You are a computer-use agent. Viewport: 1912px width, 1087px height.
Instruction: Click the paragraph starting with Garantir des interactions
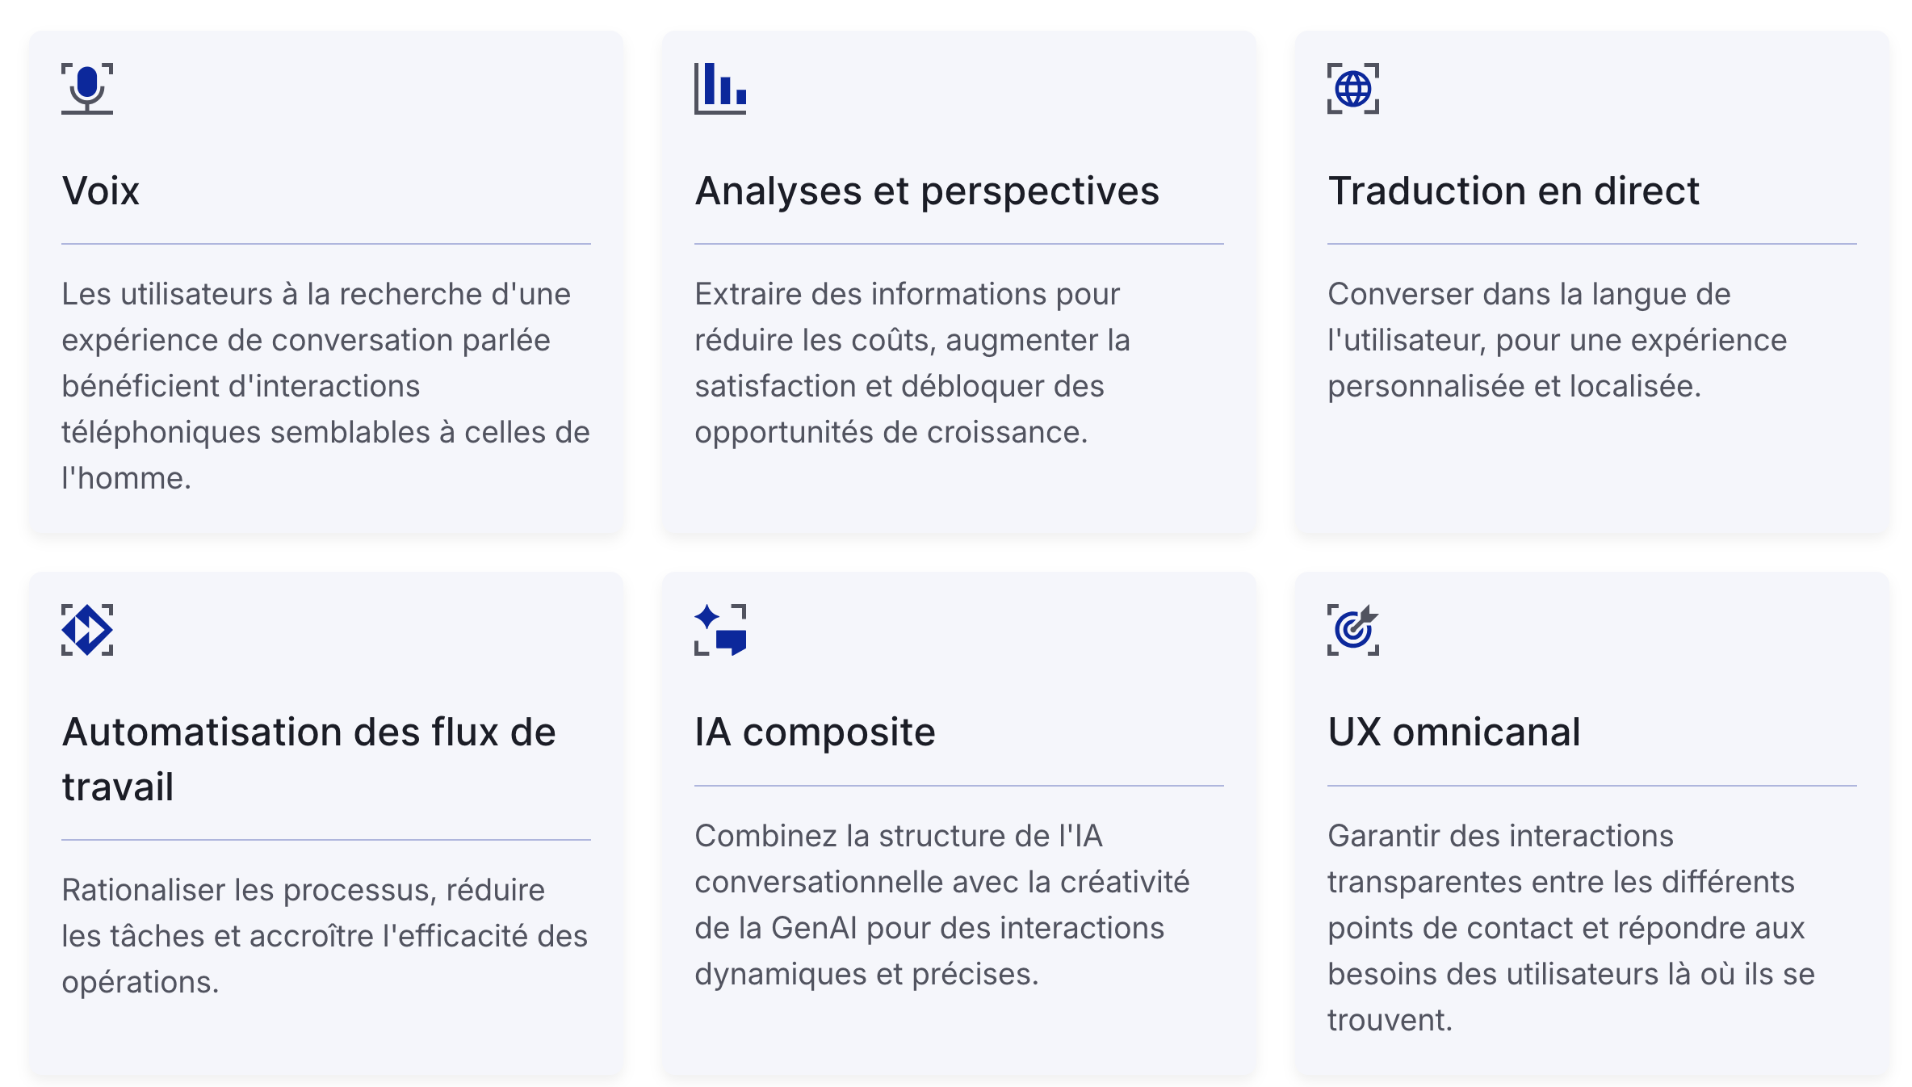1570,928
